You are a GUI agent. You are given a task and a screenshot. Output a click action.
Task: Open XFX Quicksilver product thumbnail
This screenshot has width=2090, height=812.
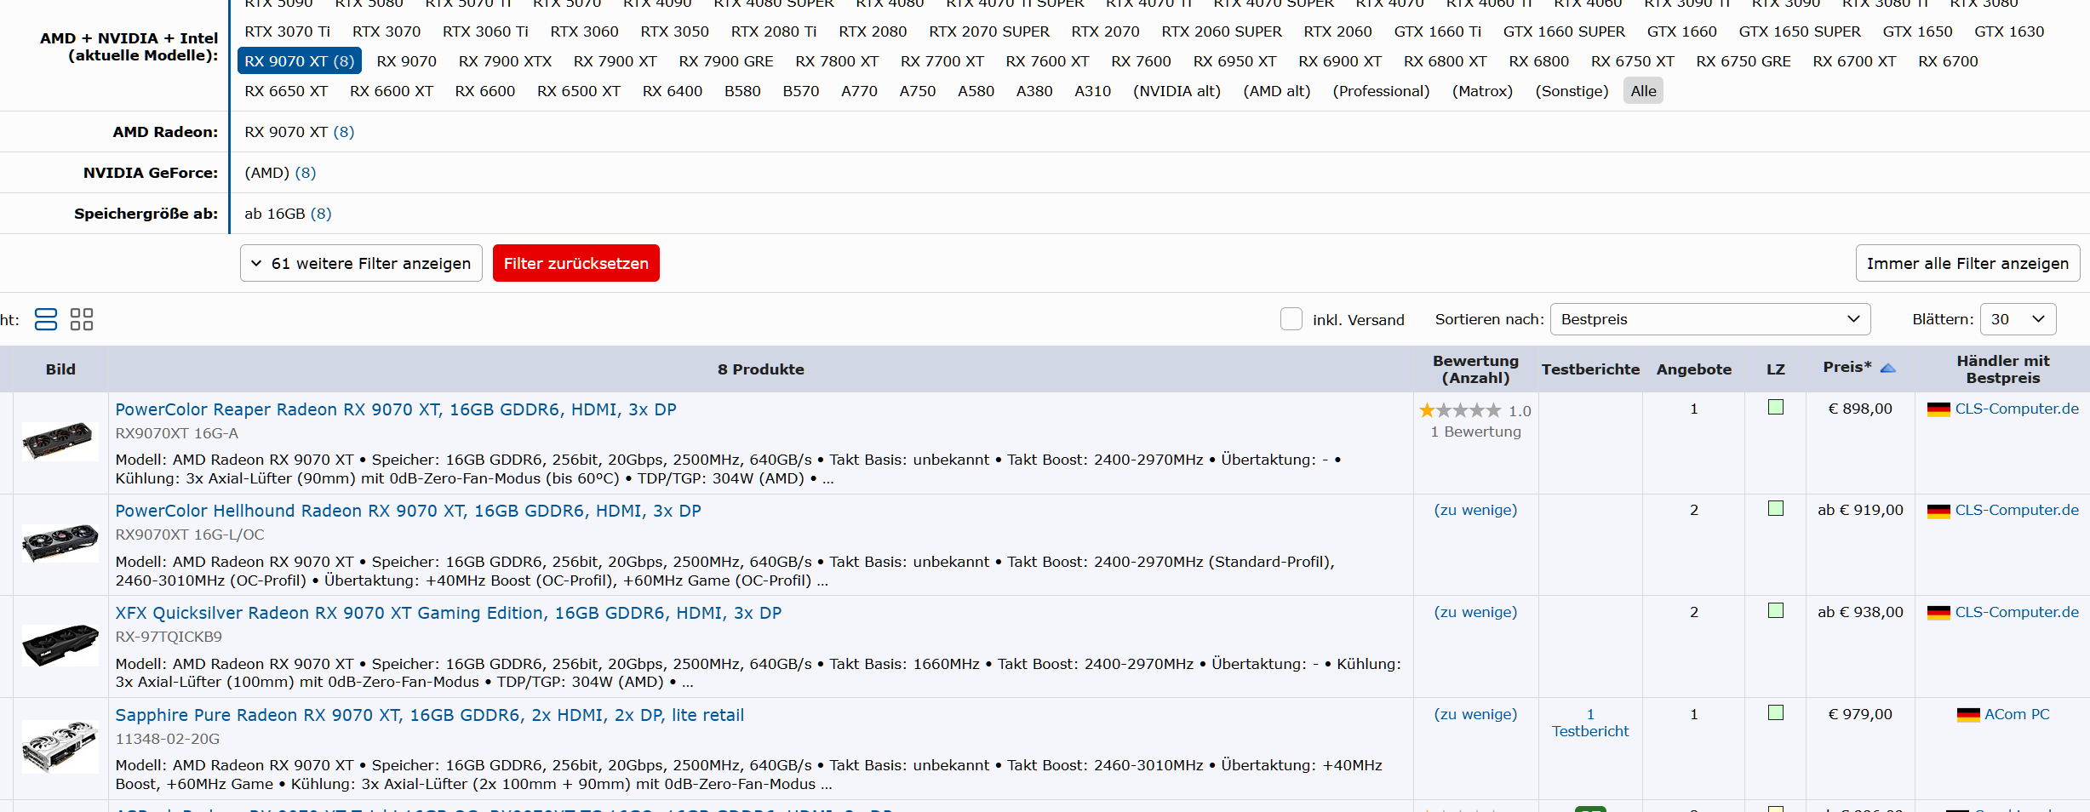pos(60,645)
